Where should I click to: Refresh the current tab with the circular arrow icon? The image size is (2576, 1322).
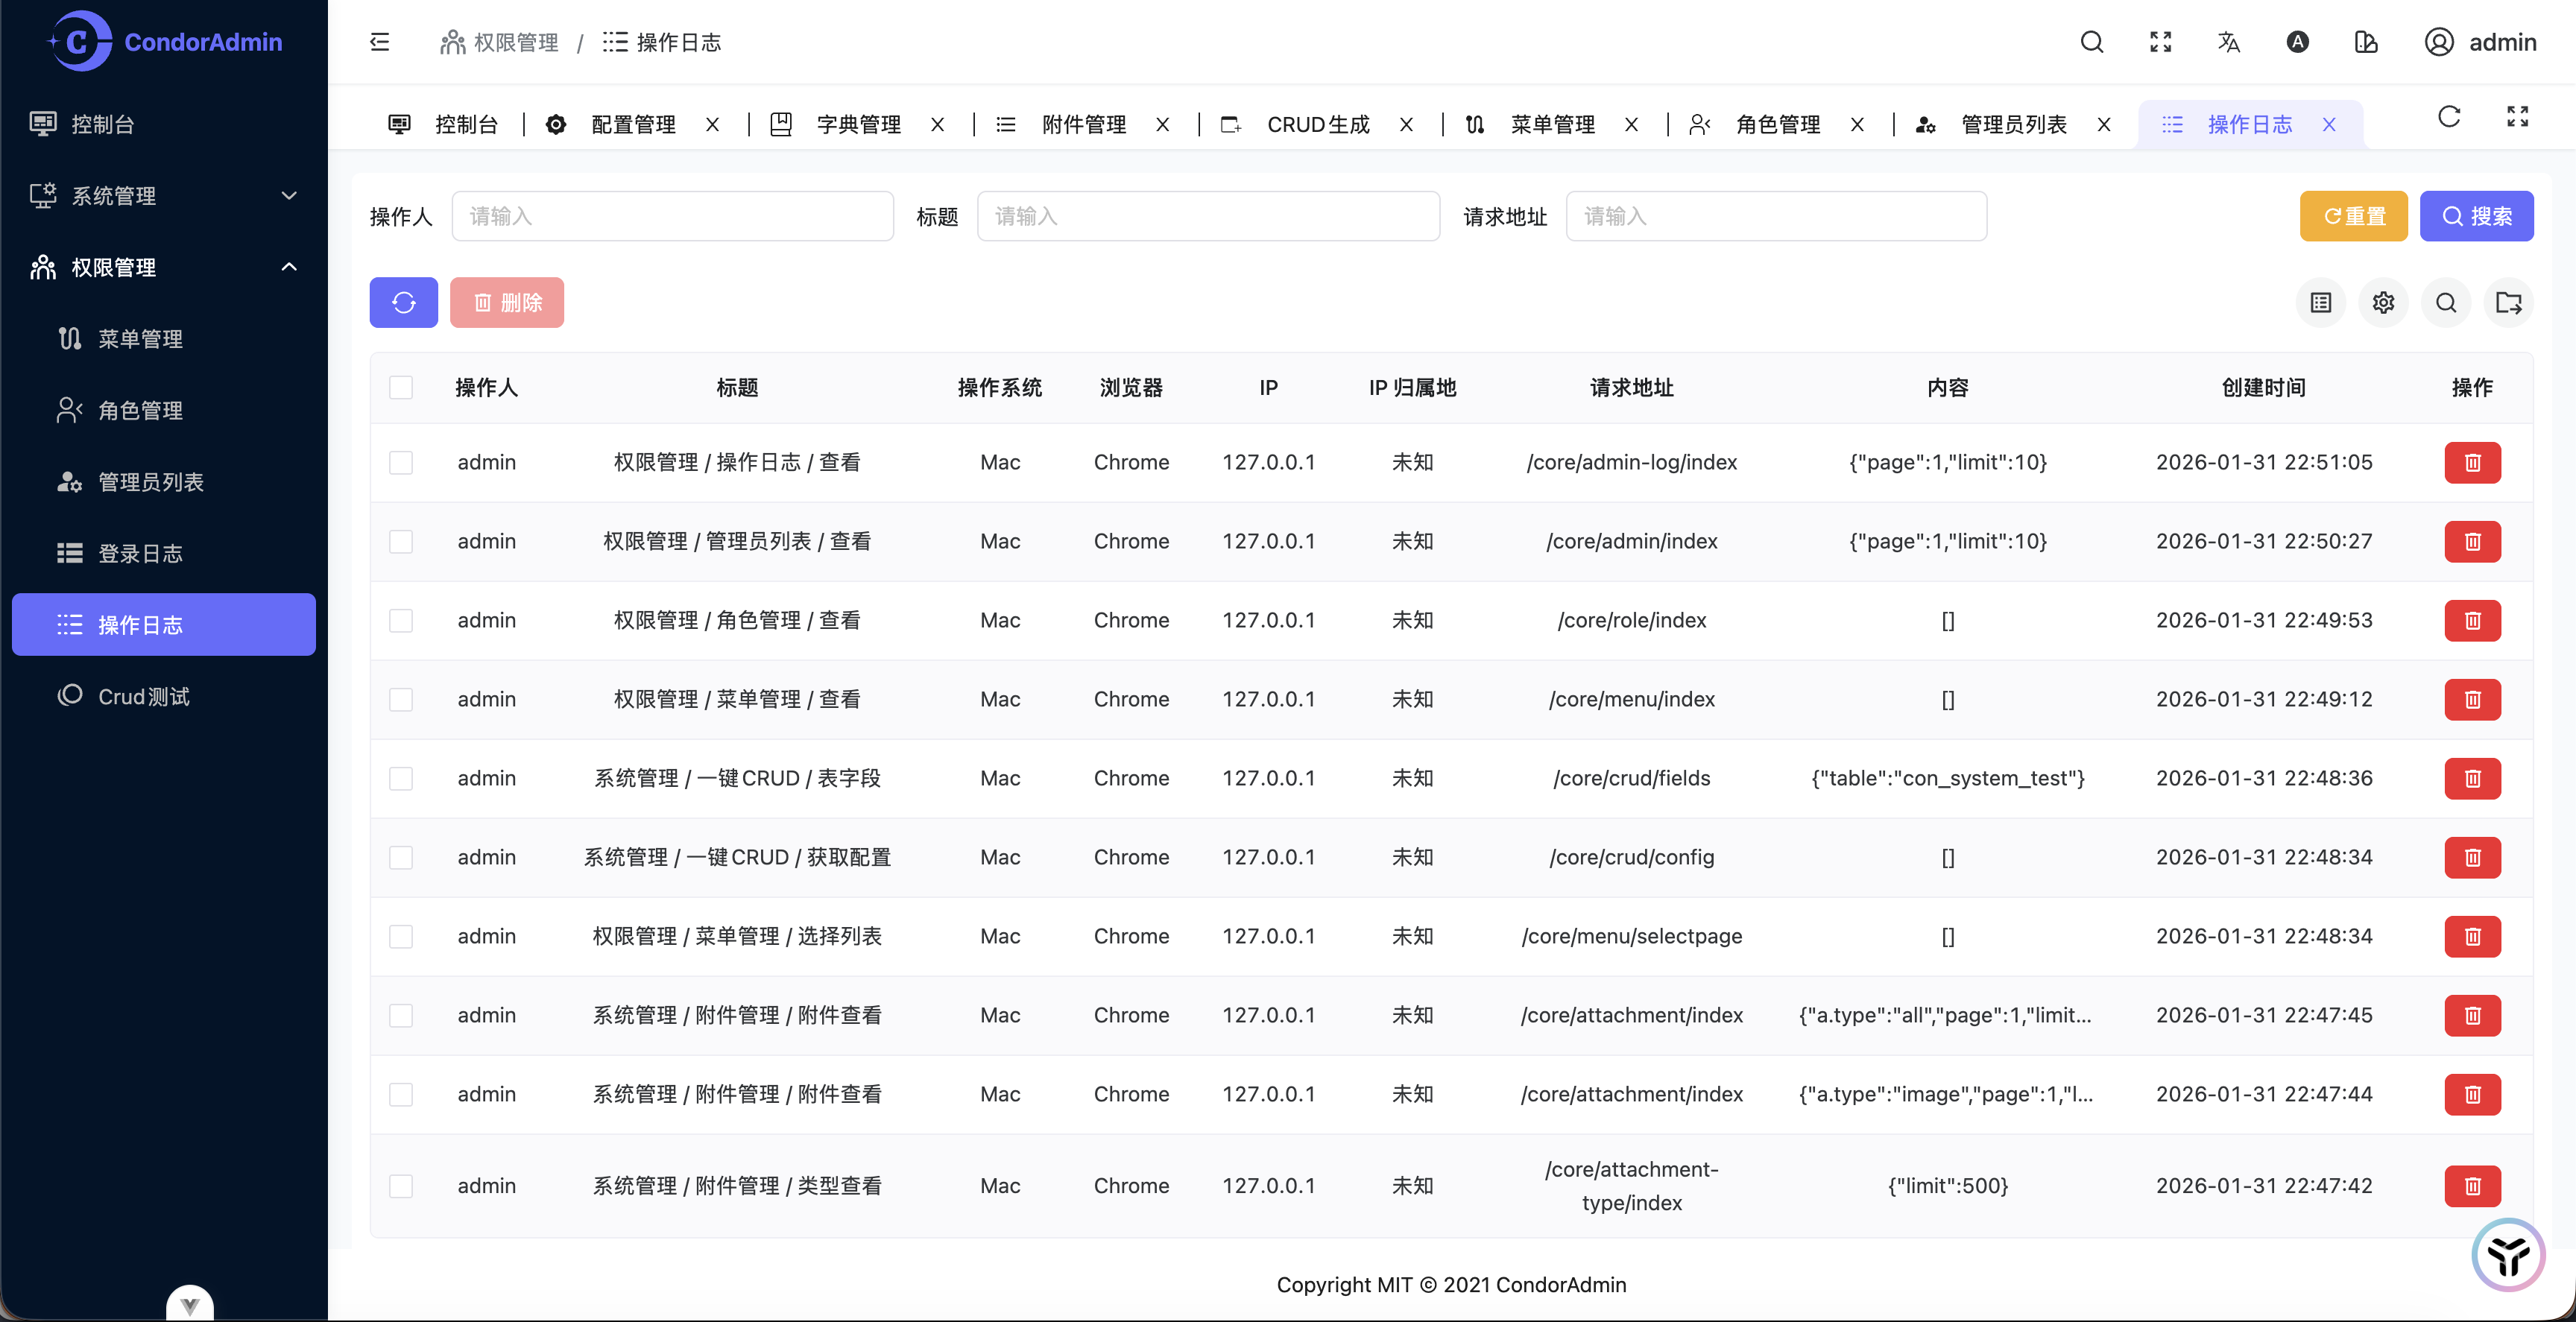(2449, 117)
